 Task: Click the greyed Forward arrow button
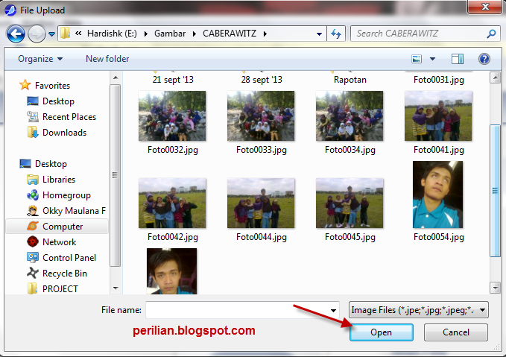(37, 34)
